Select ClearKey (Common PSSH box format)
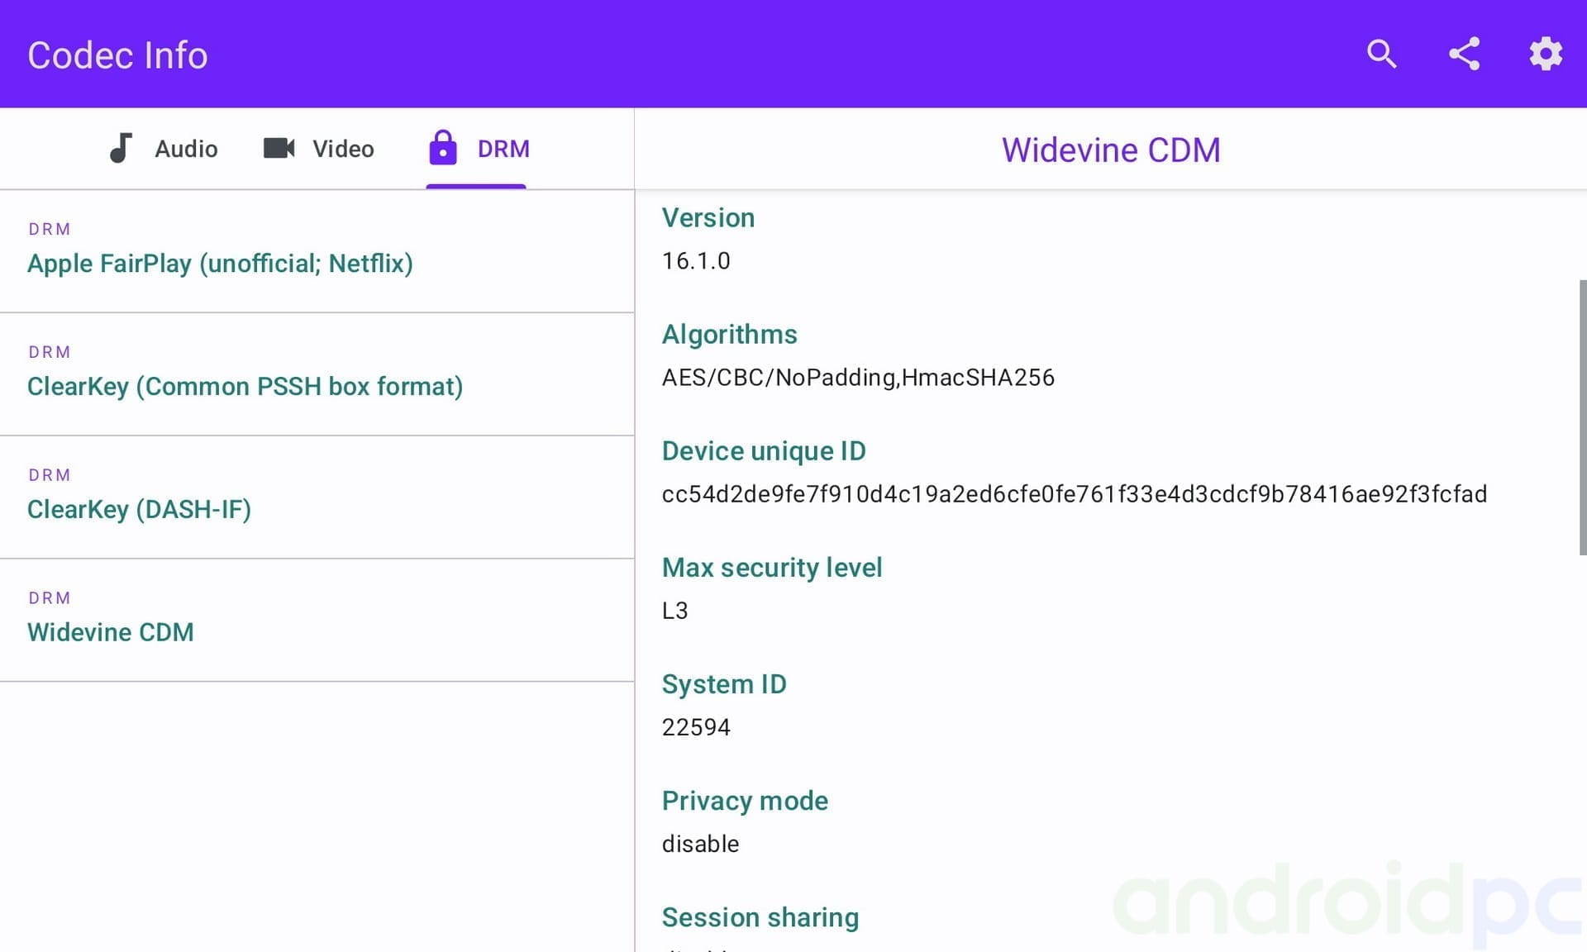1587x952 pixels. (245, 387)
